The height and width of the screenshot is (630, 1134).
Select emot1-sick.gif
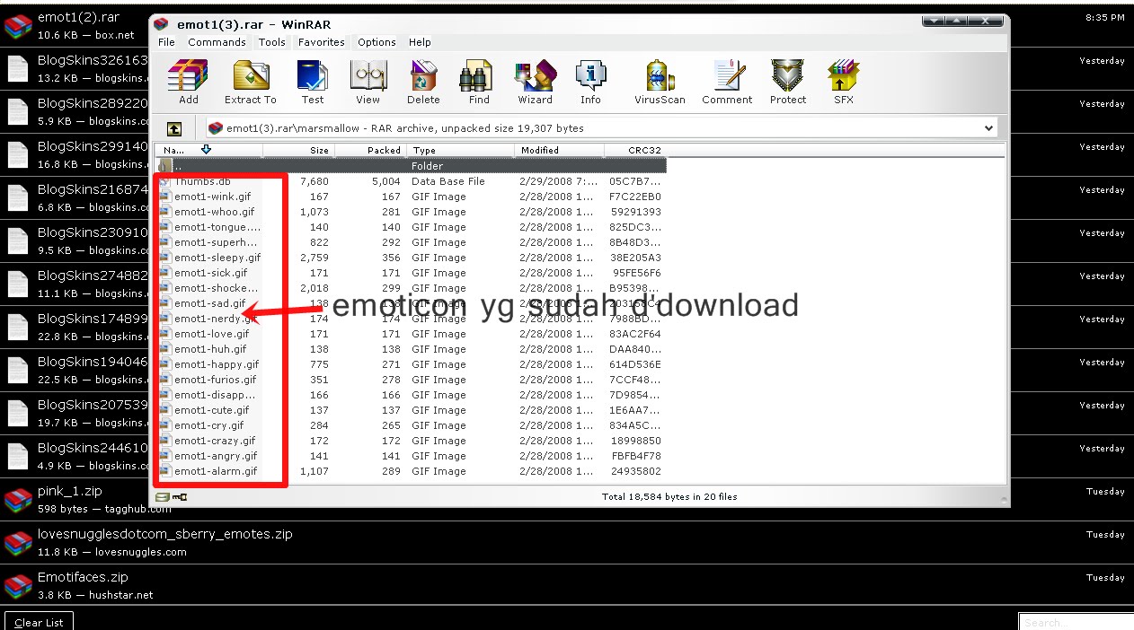pyautogui.click(x=210, y=273)
